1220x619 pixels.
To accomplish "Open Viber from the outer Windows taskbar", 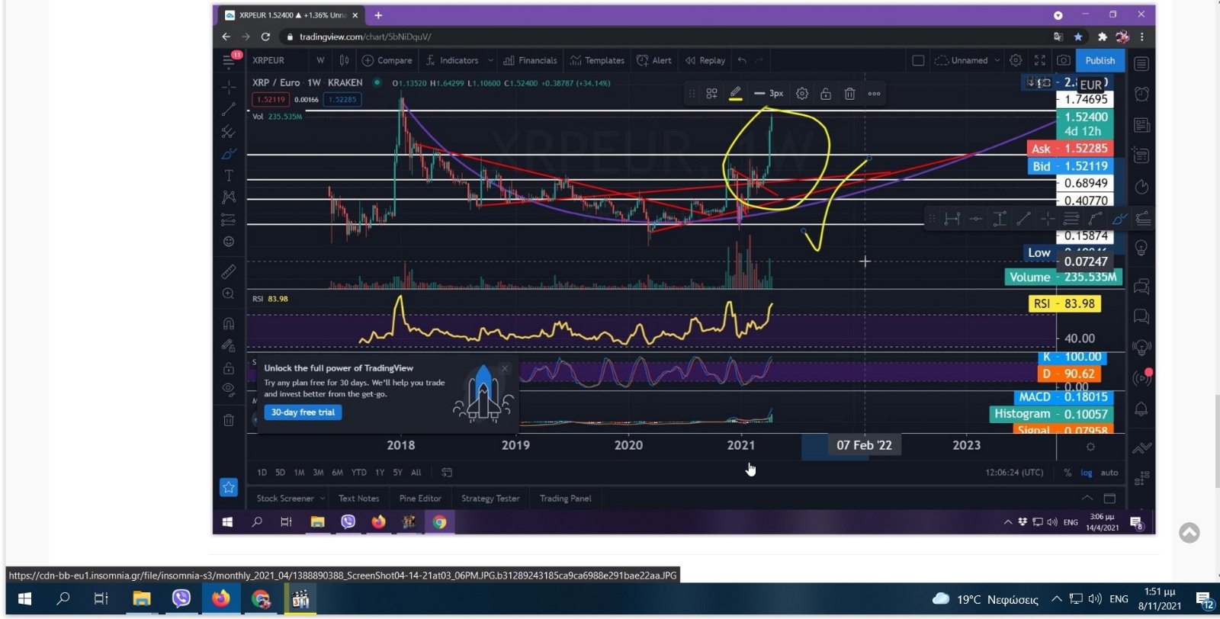I will pos(181,599).
